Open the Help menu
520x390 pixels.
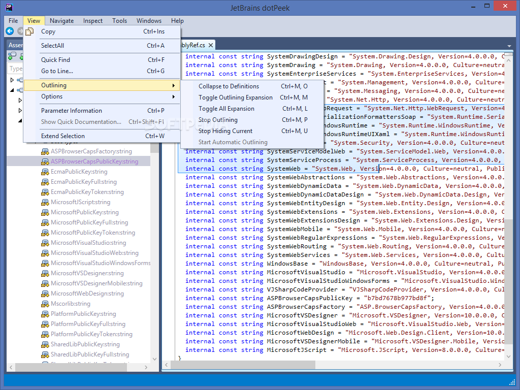point(177,20)
